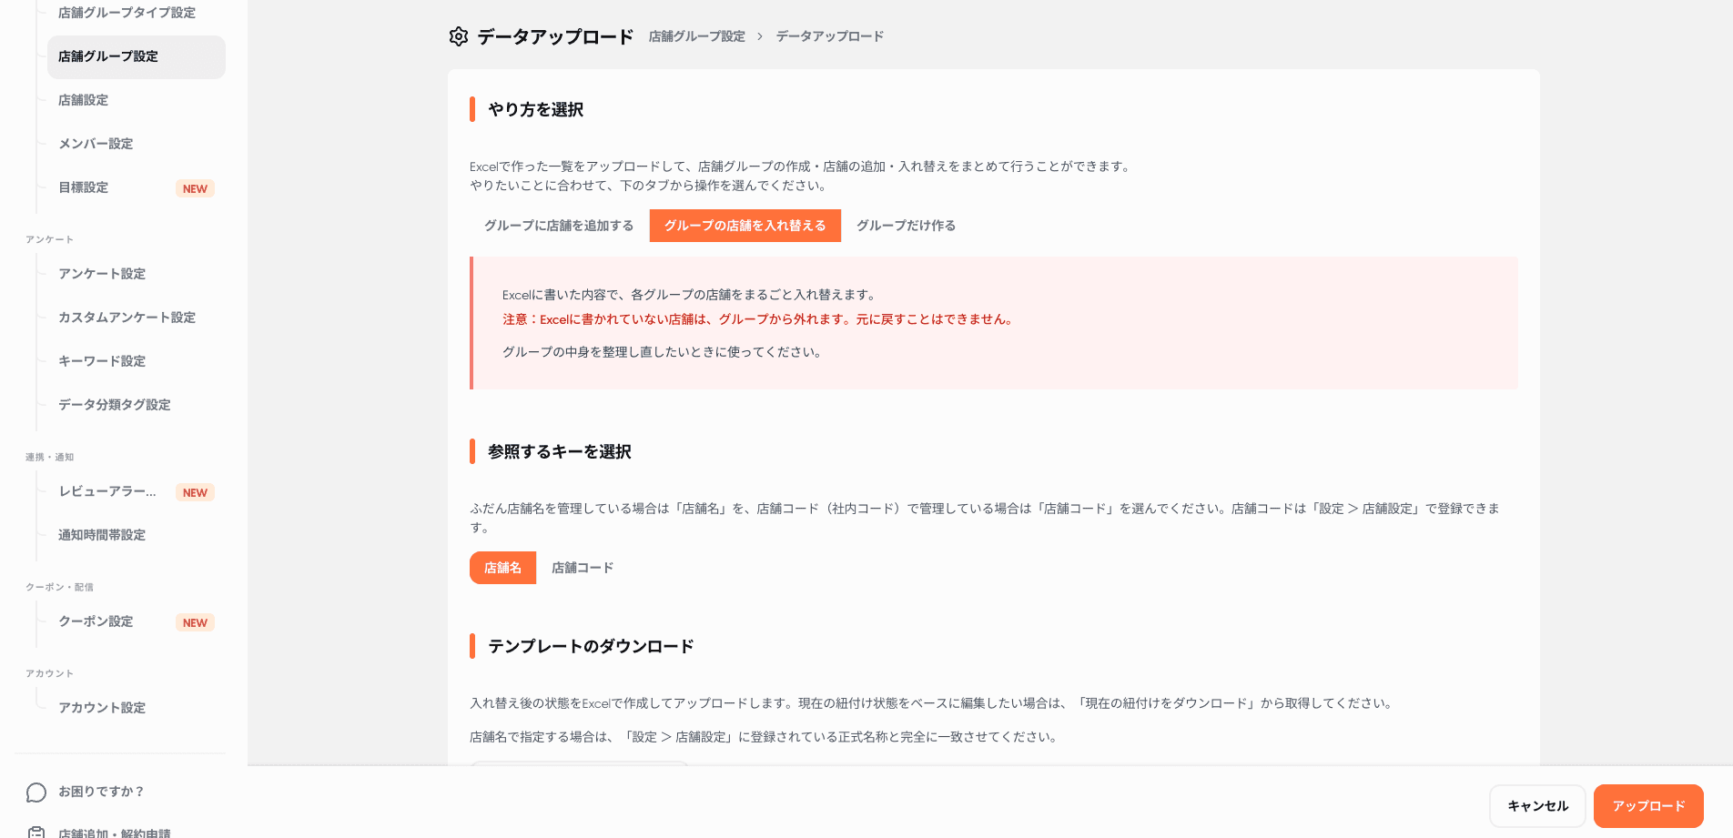
Task: Click the gear icon beside データアップロード title
Action: coord(459,36)
